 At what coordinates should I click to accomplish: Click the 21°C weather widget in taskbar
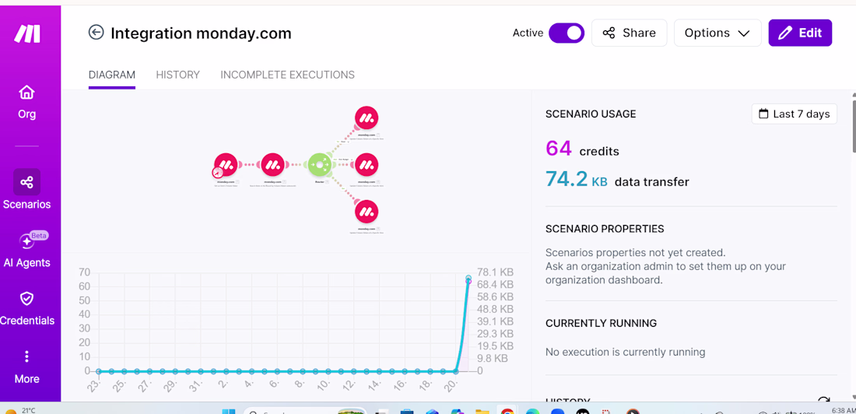[x=21, y=411]
